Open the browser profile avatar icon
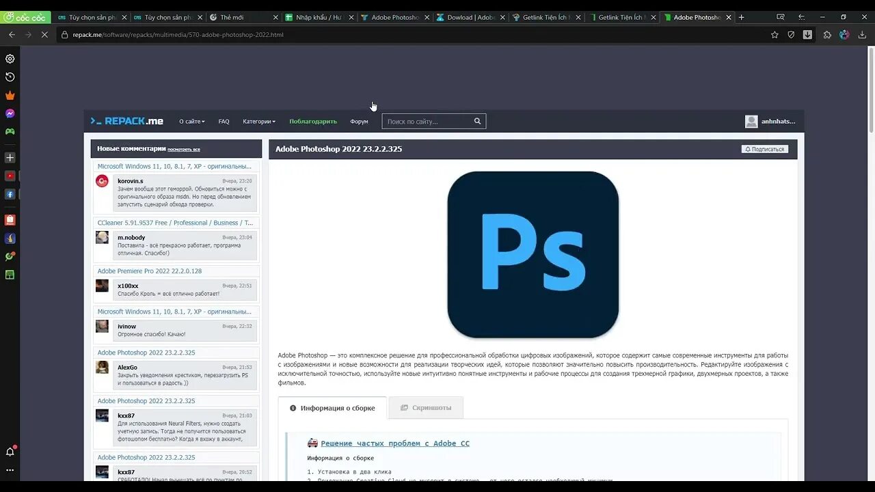 click(x=844, y=34)
